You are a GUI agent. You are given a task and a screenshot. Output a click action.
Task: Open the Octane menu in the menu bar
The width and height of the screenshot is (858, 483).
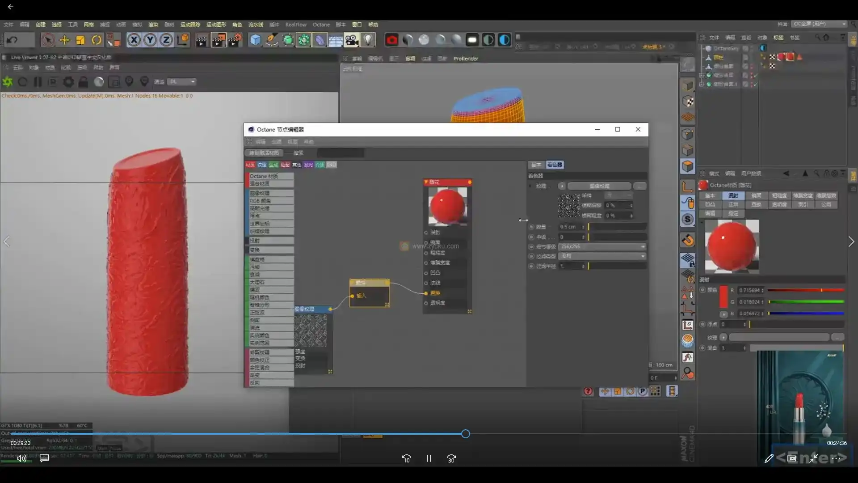tap(321, 25)
